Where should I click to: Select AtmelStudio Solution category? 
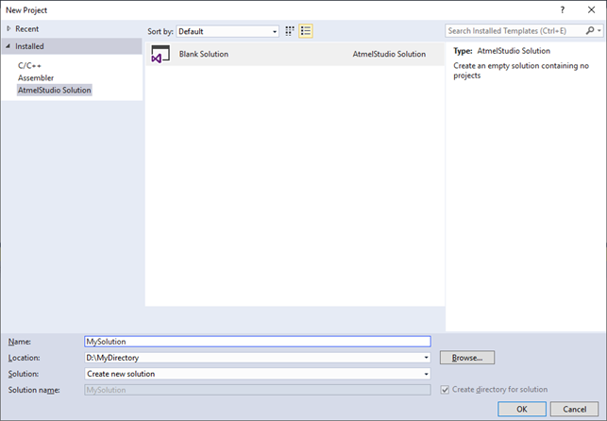point(55,91)
